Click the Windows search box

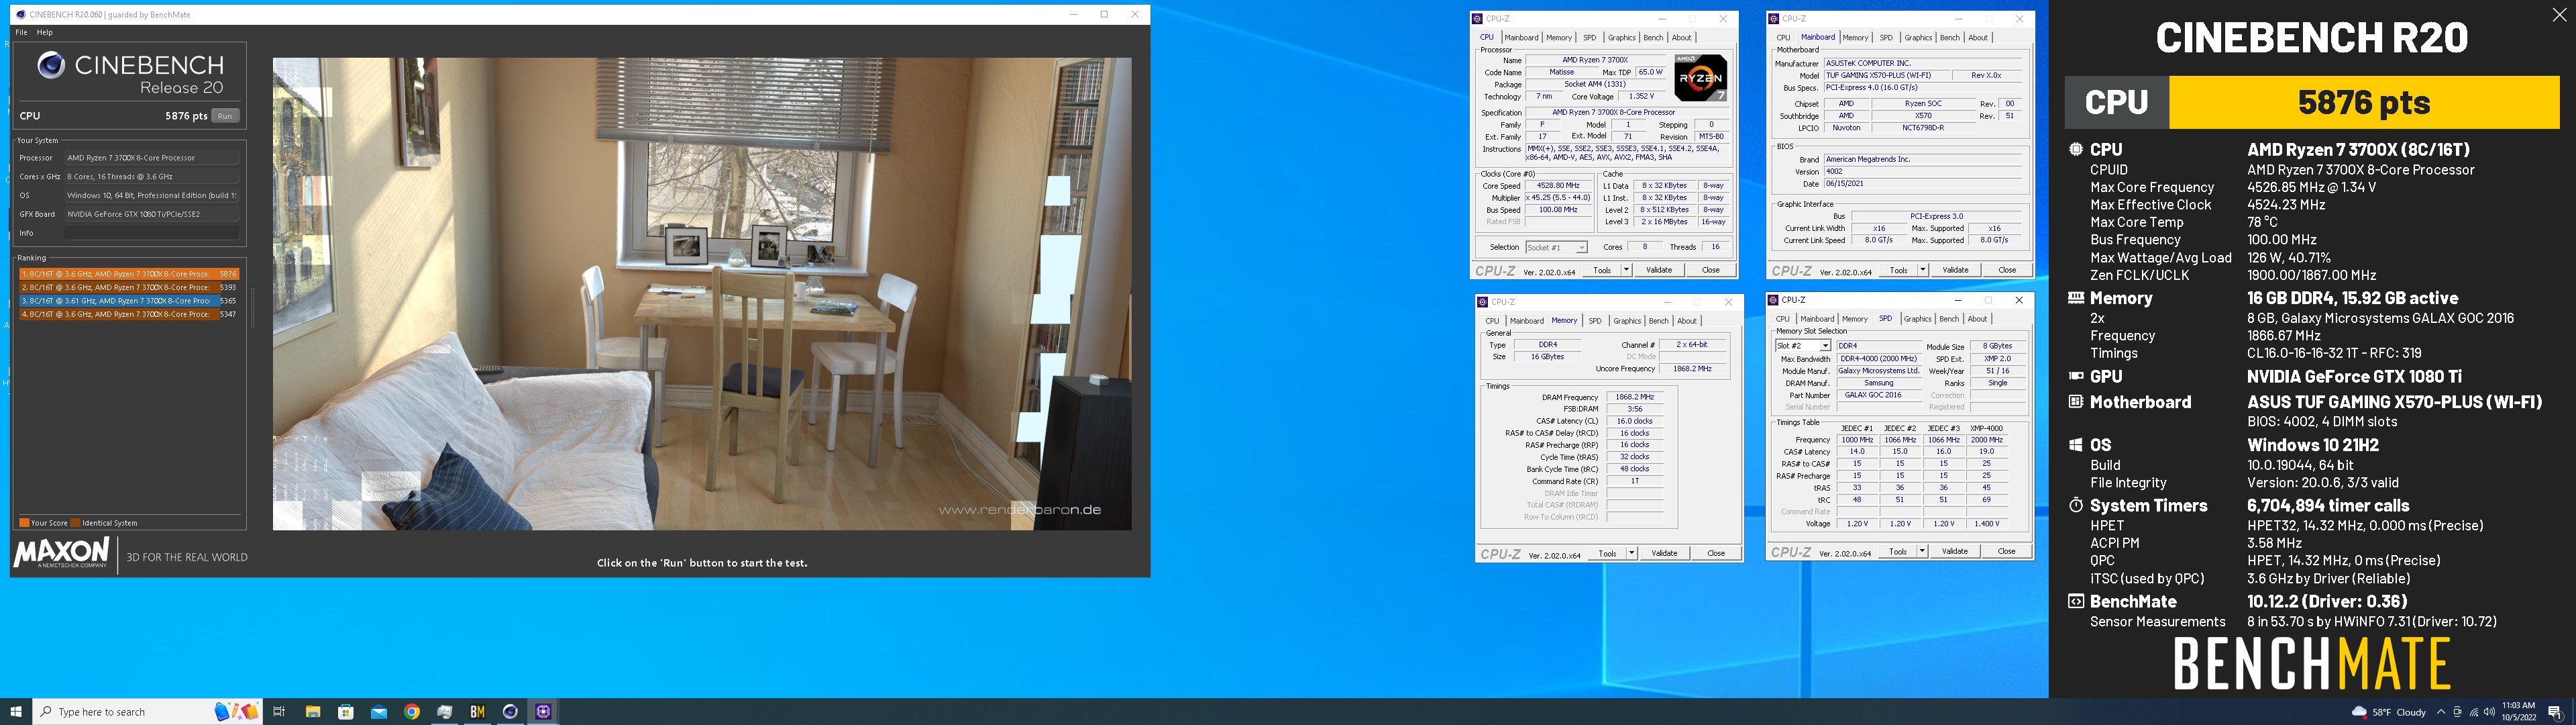[x=148, y=712]
